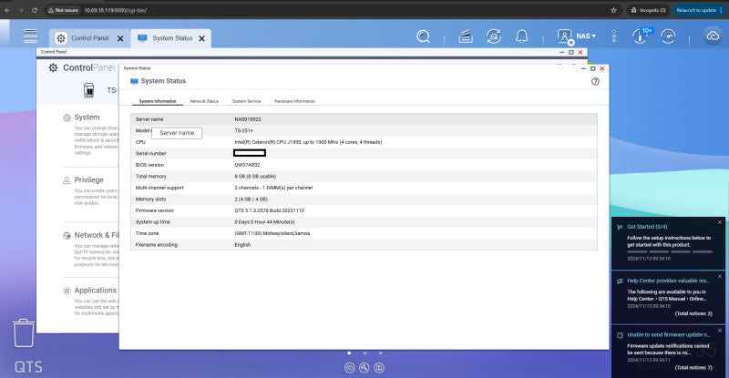This screenshot has width=729, height=378.
Task: Select the Memory slots row label
Action: 150,199
